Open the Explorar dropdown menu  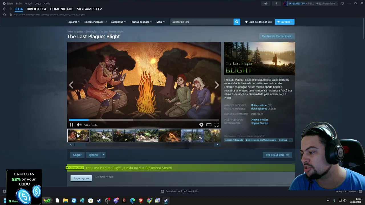pyautogui.click(x=74, y=22)
